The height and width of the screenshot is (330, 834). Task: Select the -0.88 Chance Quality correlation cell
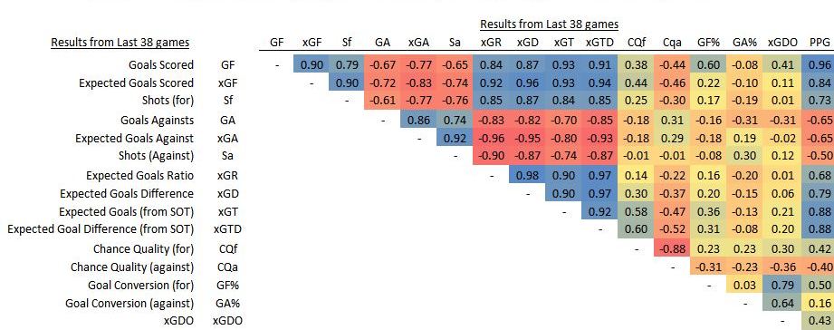click(672, 248)
